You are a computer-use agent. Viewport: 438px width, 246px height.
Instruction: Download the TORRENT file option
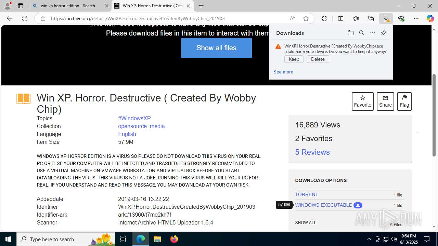pyautogui.click(x=307, y=194)
